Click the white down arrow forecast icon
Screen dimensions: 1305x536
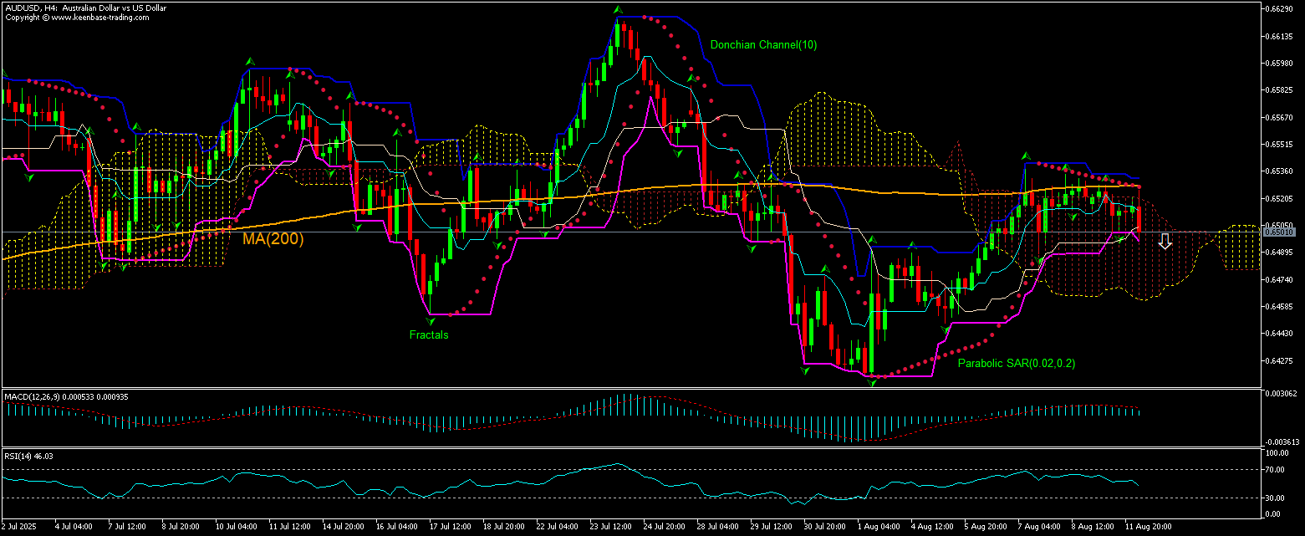[1165, 242]
